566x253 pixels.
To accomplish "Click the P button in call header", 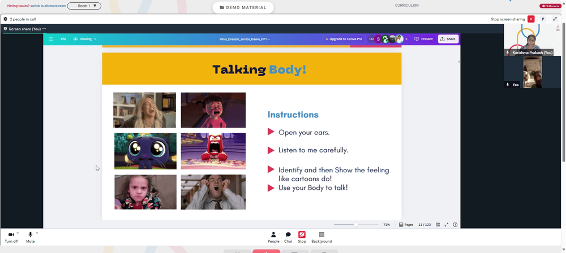I will point(543,19).
